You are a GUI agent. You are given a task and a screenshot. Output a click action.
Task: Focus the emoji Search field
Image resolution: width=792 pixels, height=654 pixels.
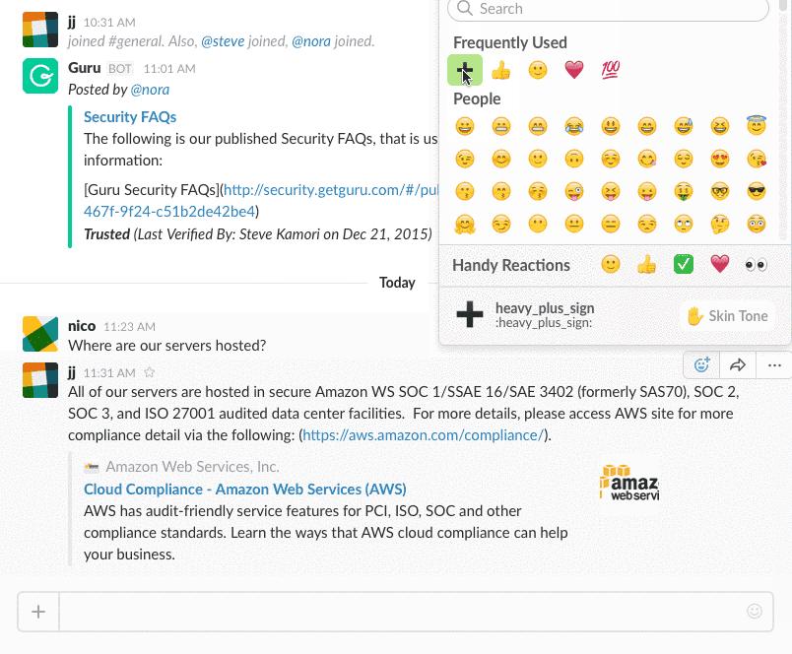pyautogui.click(x=608, y=9)
